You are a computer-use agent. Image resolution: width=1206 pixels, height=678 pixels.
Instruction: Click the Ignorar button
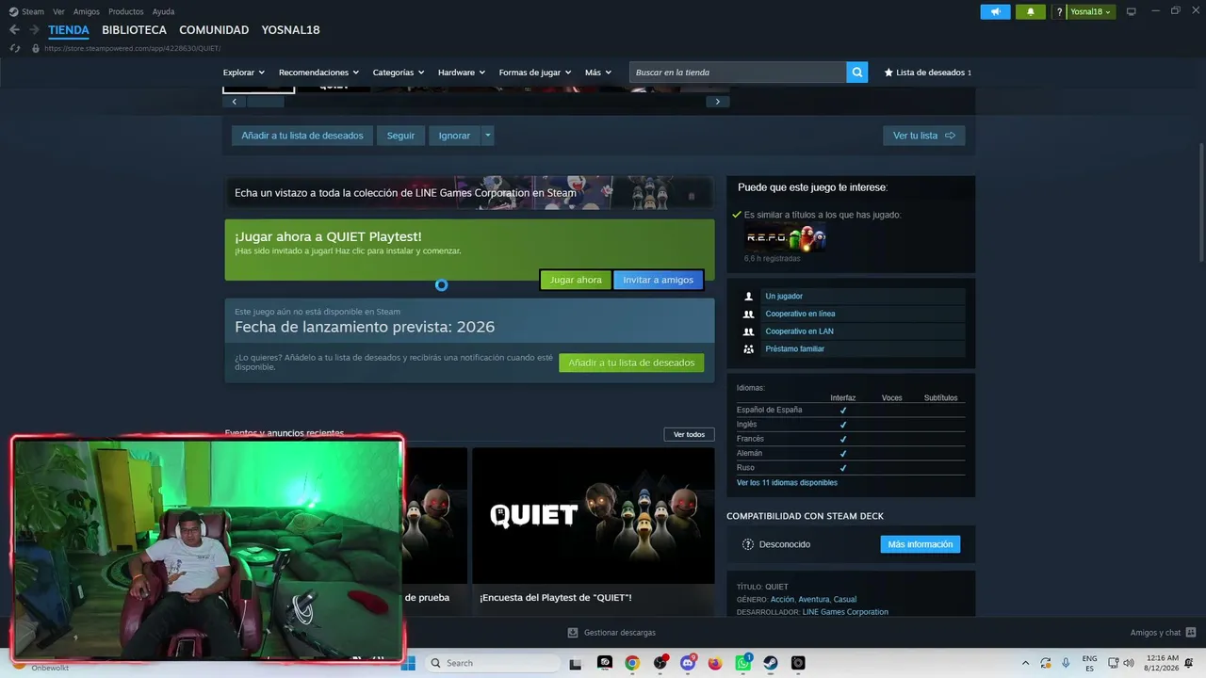[x=454, y=136]
